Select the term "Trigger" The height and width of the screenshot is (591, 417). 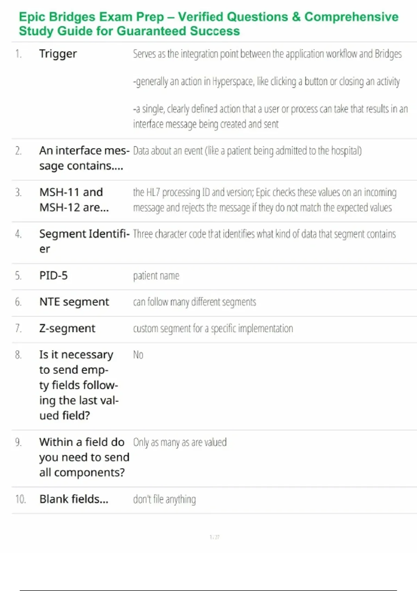pos(58,54)
